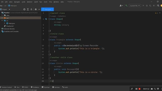Open the Refactor menu
162x91 pixels.
30,2
